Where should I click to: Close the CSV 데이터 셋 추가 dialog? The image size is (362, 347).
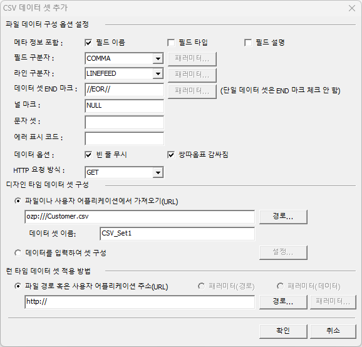tap(352, 8)
